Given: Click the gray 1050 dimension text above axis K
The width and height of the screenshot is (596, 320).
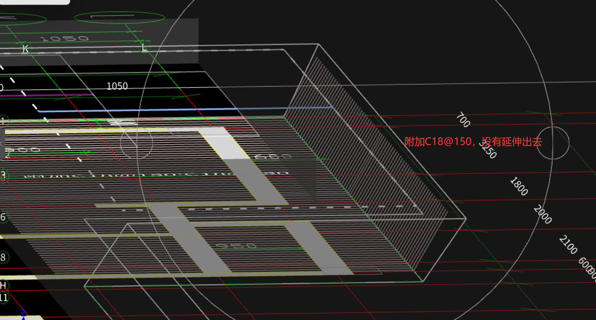Looking at the screenshot, I should 65,38.
